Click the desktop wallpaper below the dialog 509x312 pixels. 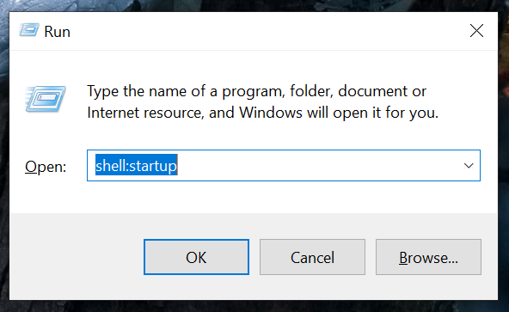pyautogui.click(x=253, y=306)
